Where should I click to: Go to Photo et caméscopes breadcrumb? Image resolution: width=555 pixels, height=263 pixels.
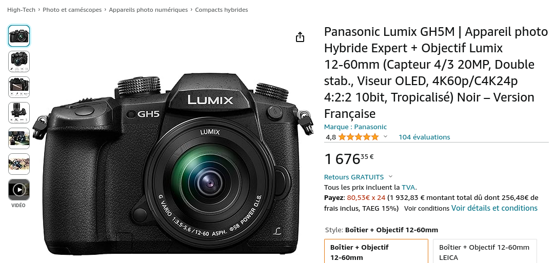point(72,10)
